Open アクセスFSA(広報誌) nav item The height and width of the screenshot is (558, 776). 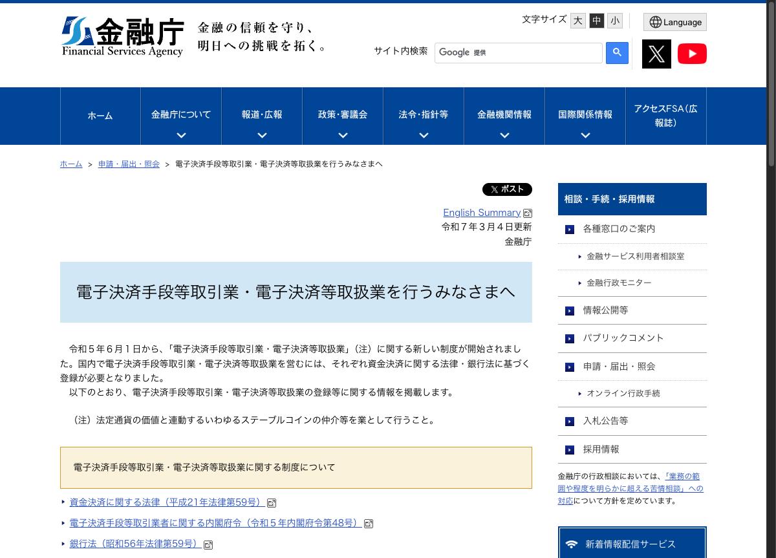coord(665,116)
